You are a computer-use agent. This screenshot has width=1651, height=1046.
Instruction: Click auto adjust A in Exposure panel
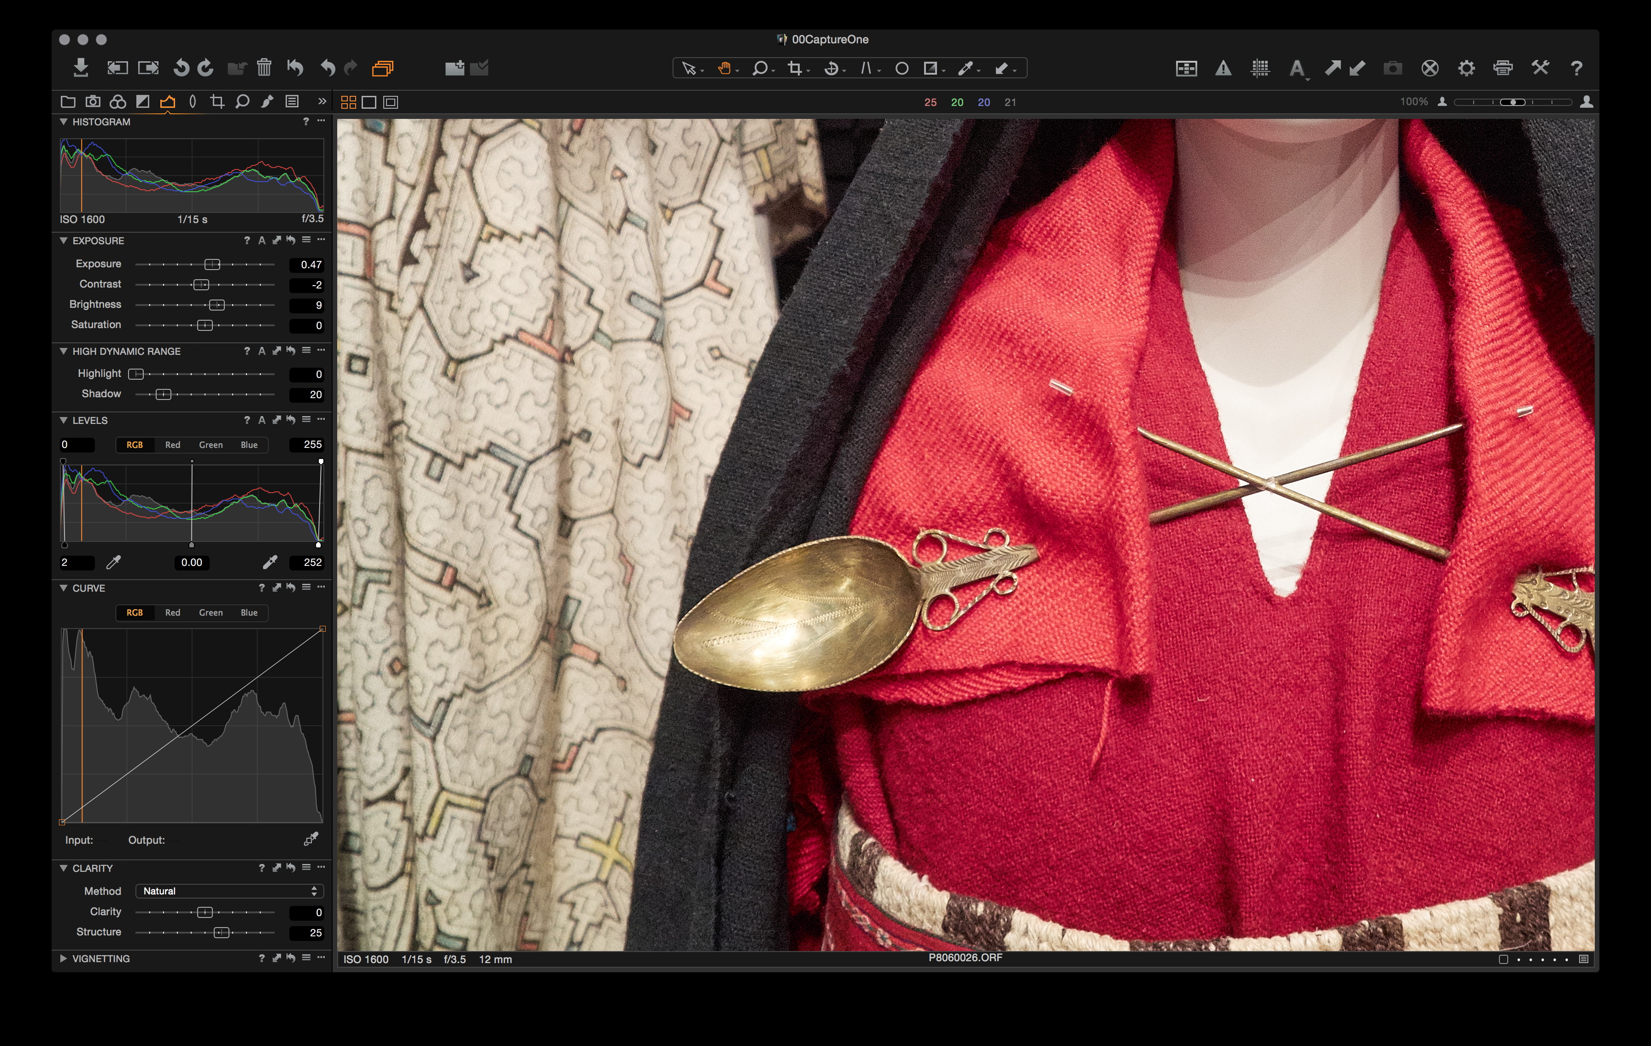pyautogui.click(x=261, y=241)
